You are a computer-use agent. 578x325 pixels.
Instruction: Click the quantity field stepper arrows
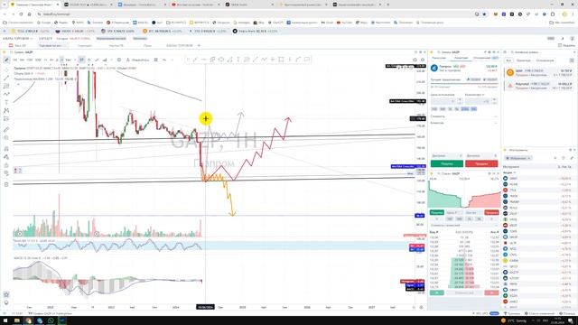[x=494, y=100]
